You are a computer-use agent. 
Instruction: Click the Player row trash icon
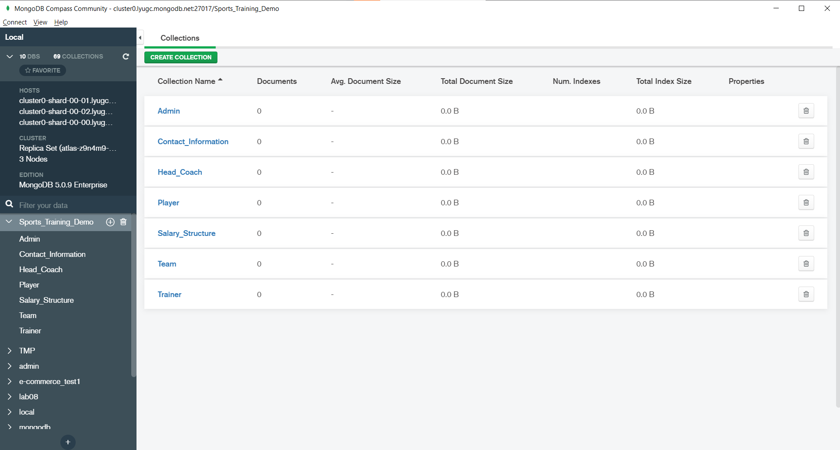806,203
